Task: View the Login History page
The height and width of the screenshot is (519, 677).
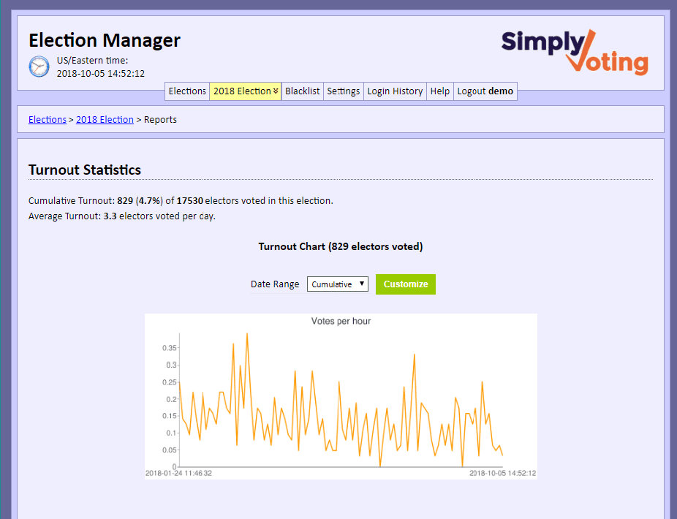Action: point(395,91)
